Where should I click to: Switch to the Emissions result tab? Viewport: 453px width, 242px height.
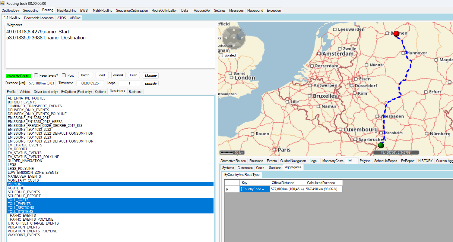(x=256, y=161)
